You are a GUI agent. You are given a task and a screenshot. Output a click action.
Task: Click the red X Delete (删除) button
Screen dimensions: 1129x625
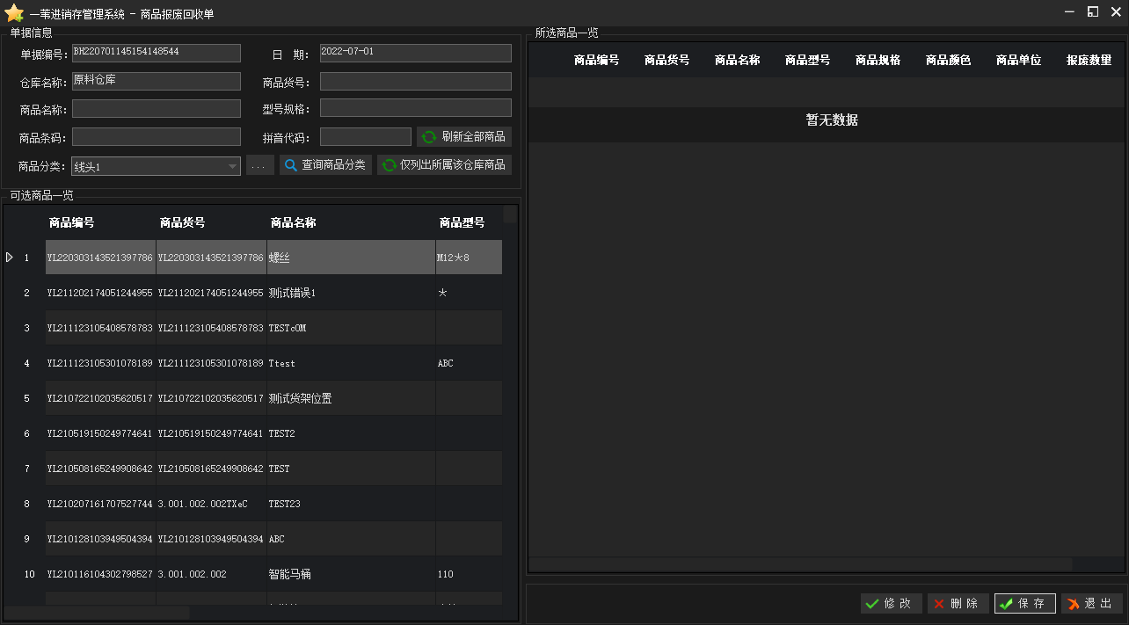click(957, 604)
